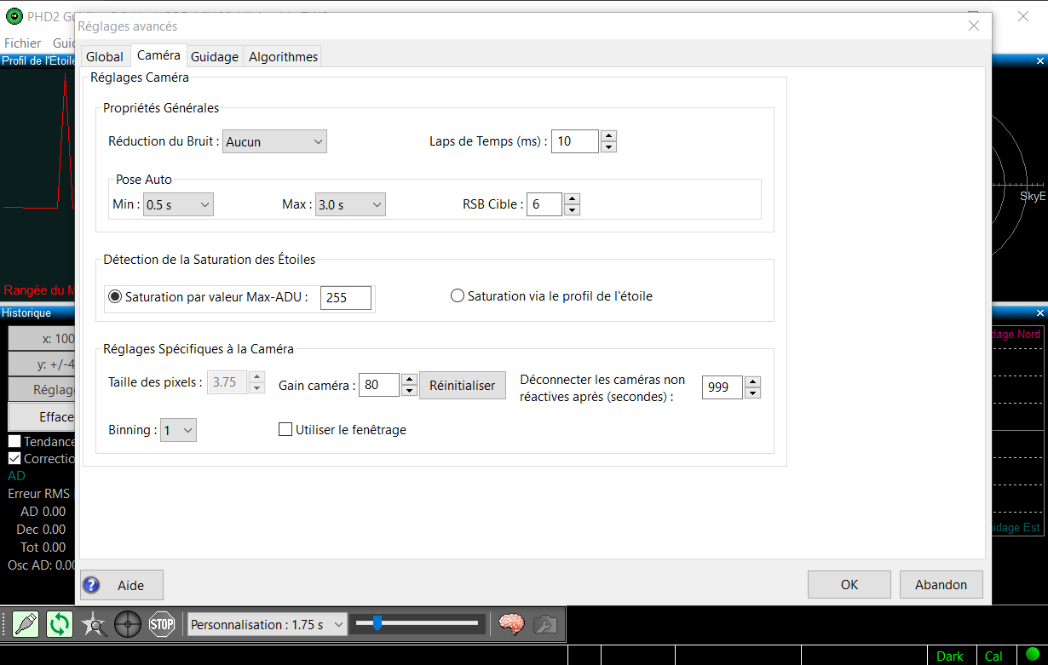Close the Réglages avancés dialog
This screenshot has width=1048, height=665.
click(974, 26)
